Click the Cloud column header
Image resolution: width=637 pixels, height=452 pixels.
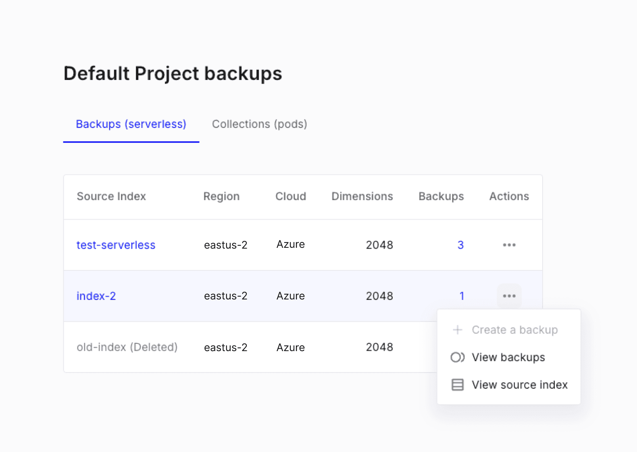tap(291, 196)
